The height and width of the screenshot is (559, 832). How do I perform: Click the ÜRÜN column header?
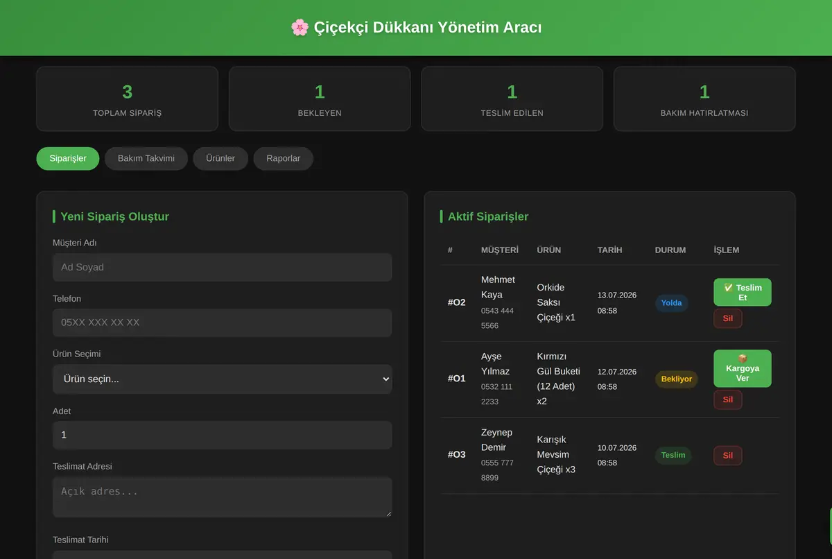(549, 250)
